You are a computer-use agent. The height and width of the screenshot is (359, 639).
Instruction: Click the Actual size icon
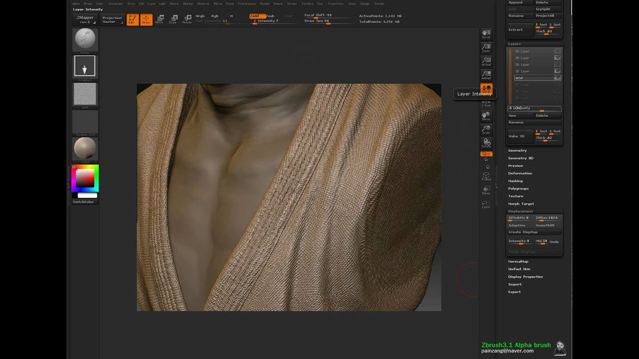(x=486, y=61)
